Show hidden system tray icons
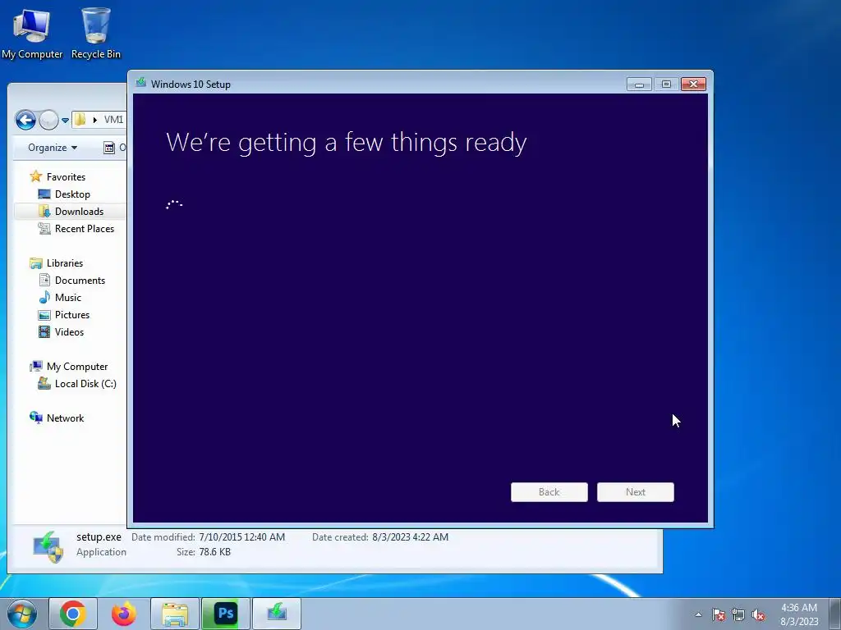The width and height of the screenshot is (841, 630). [698, 614]
